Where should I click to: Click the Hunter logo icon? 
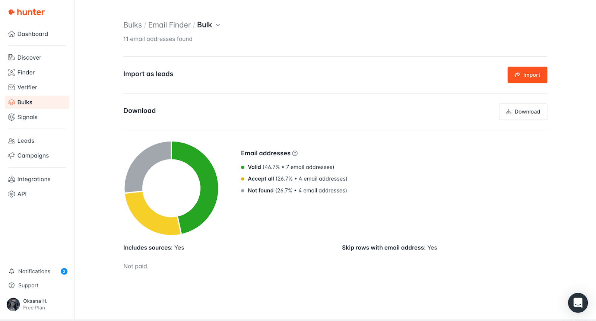click(12, 12)
